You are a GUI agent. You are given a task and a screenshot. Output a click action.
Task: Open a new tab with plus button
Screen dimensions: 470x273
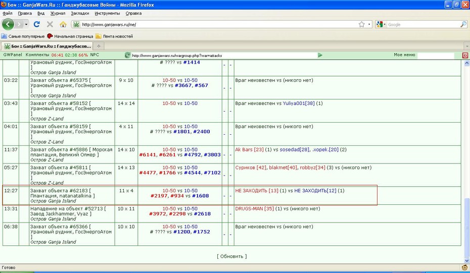pos(99,46)
